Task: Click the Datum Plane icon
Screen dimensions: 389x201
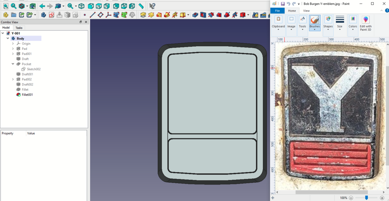Action: tap(100, 15)
